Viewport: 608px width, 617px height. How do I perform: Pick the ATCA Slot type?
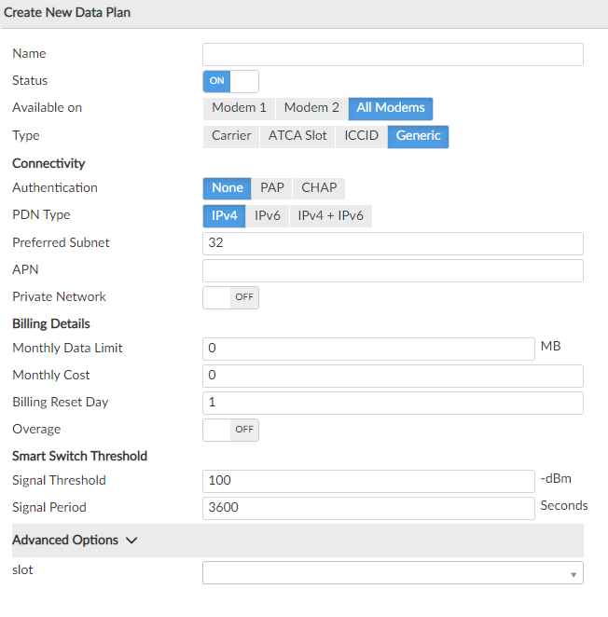297,136
